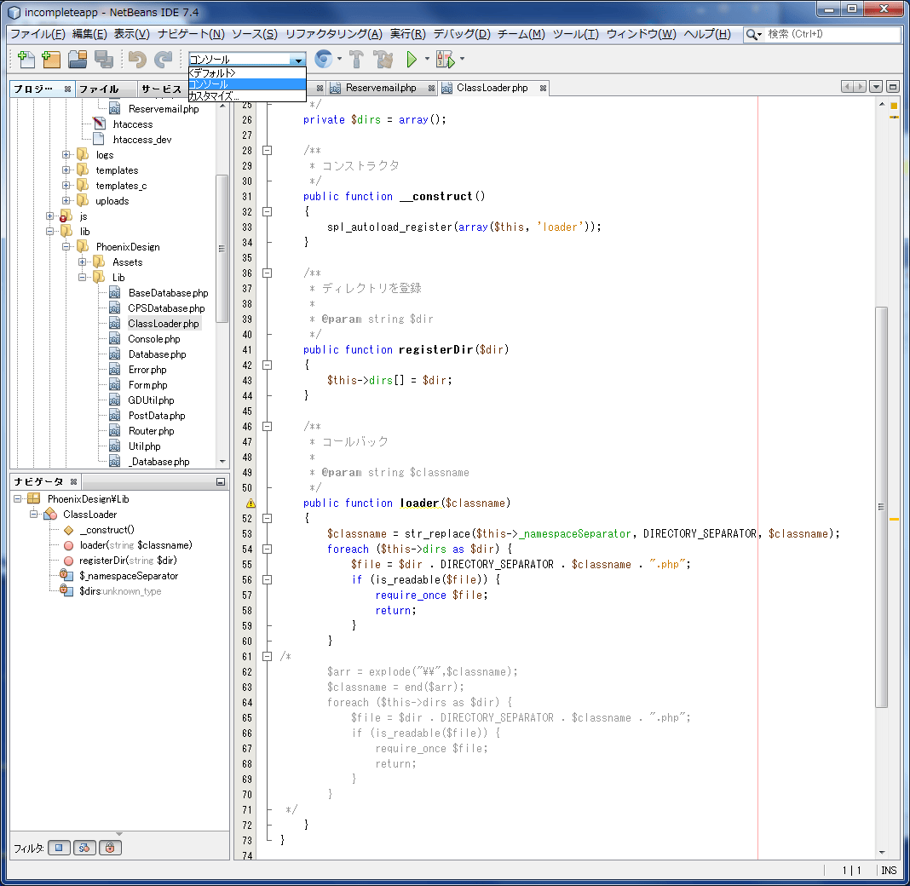The width and height of the screenshot is (910, 886).
Task: Open the リファクタリング(A) menu
Action: point(334,34)
